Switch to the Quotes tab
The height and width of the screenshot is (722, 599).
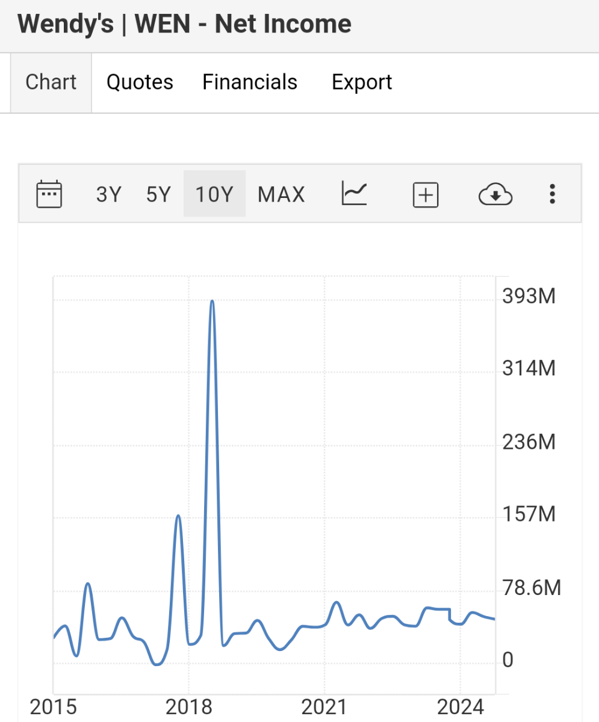[x=140, y=82]
